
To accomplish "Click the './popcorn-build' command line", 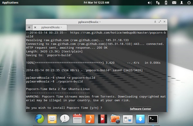I will click(x=54, y=81).
